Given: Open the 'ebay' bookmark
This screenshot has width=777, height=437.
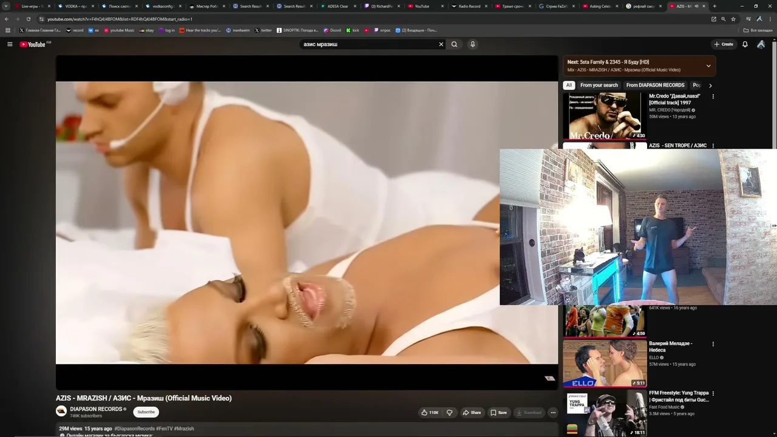Looking at the screenshot, I should [x=146, y=30].
